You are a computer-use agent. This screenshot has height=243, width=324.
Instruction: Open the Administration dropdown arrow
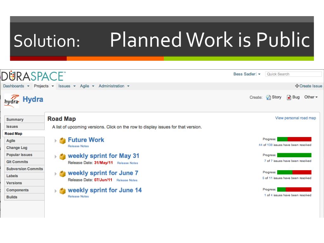[x=128, y=86]
